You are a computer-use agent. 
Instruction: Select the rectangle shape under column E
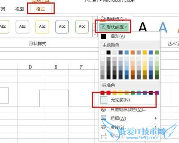(x=54, y=98)
